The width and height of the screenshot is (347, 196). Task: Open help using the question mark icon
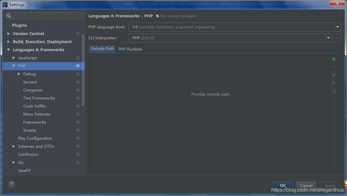tap(11, 184)
